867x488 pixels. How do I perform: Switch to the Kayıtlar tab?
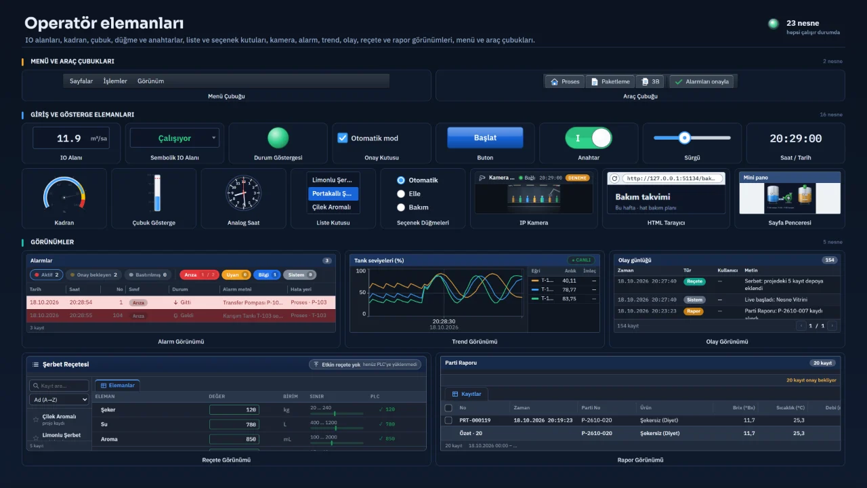click(x=467, y=394)
